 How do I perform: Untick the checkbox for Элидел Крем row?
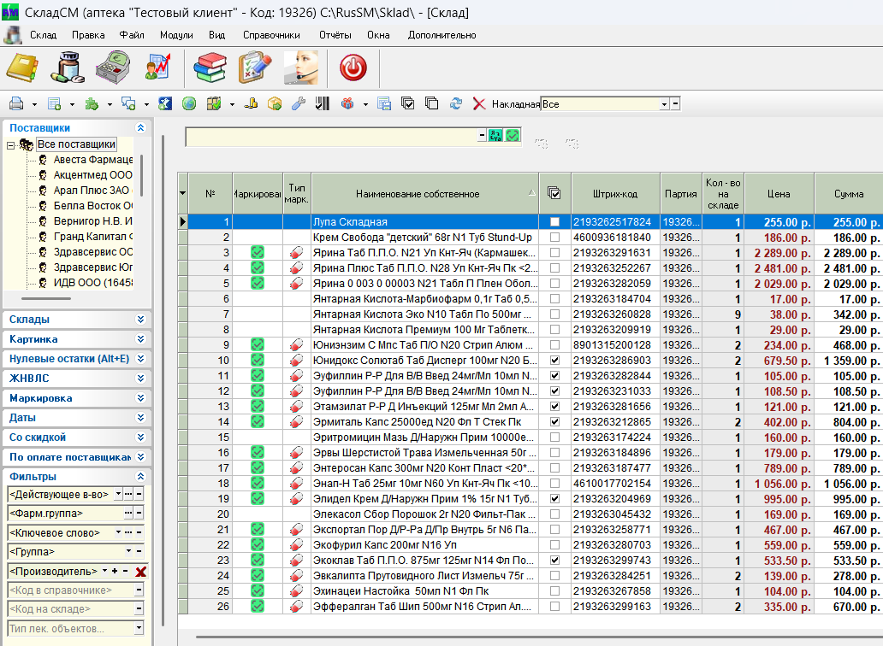(x=554, y=499)
